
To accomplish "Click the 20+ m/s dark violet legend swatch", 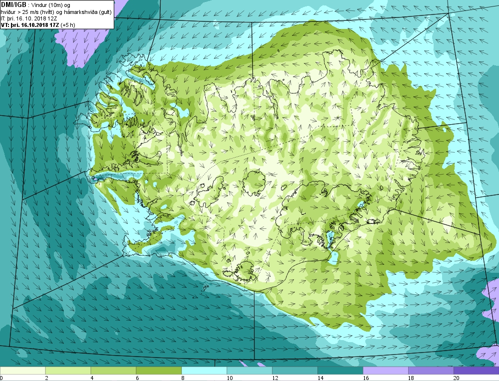I will (476, 371).
